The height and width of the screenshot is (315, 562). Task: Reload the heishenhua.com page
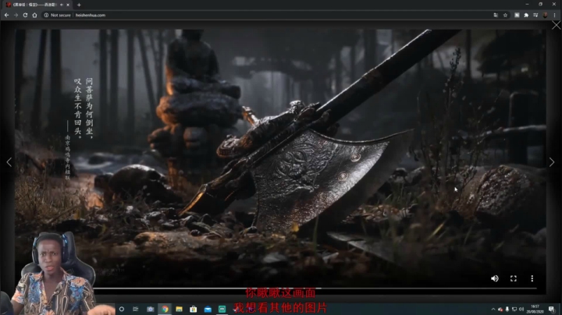click(25, 15)
